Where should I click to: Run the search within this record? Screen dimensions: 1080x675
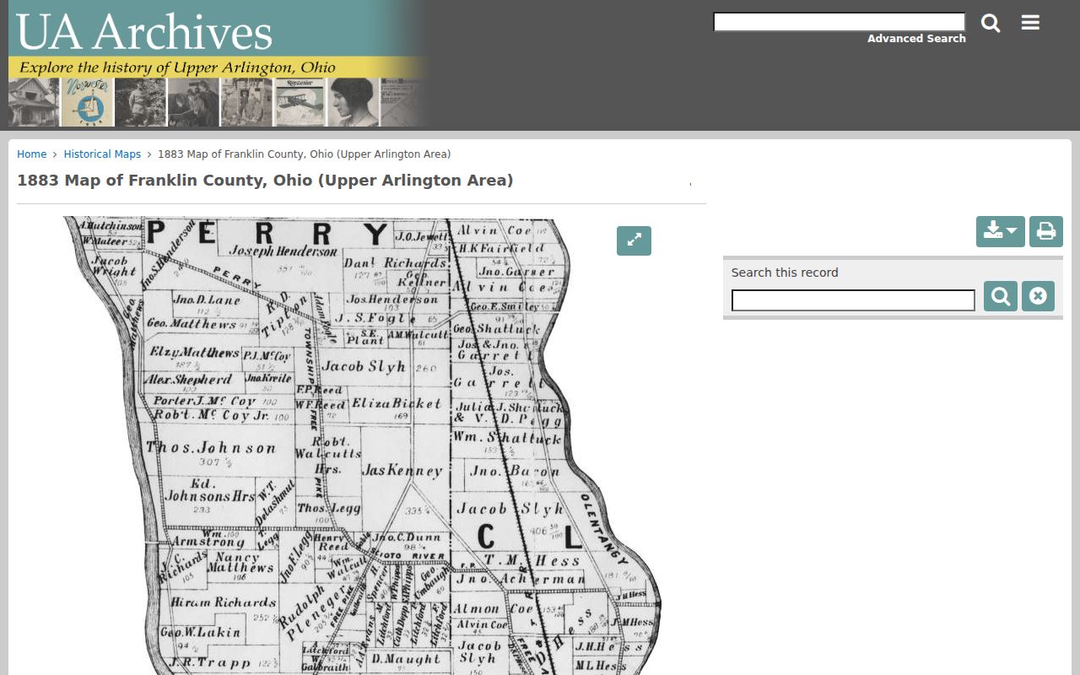point(1001,296)
